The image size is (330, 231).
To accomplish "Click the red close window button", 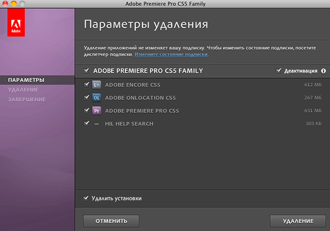I will coord(5,4).
